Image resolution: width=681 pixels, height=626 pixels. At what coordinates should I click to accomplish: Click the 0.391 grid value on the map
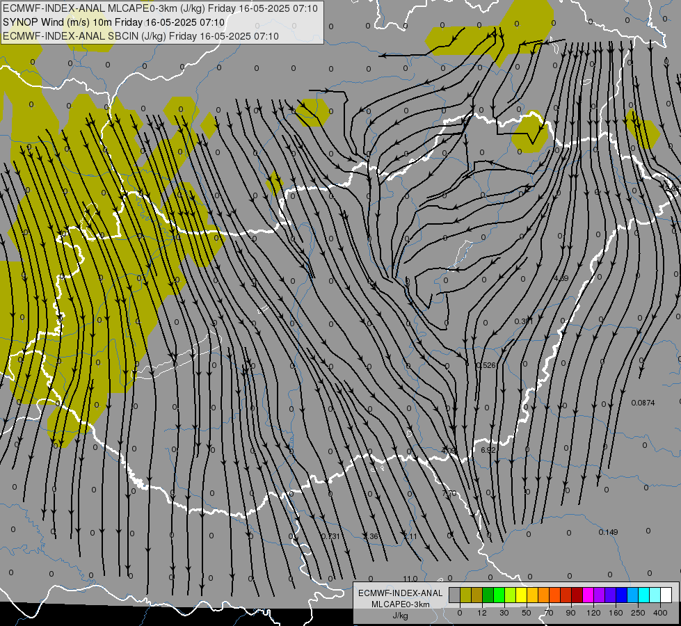click(x=524, y=321)
